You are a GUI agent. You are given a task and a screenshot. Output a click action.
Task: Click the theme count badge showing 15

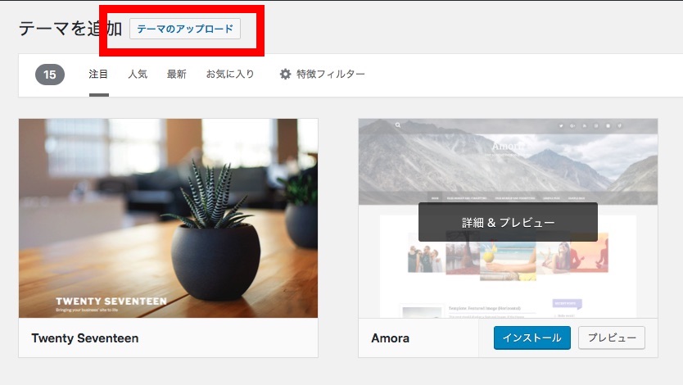tap(50, 75)
